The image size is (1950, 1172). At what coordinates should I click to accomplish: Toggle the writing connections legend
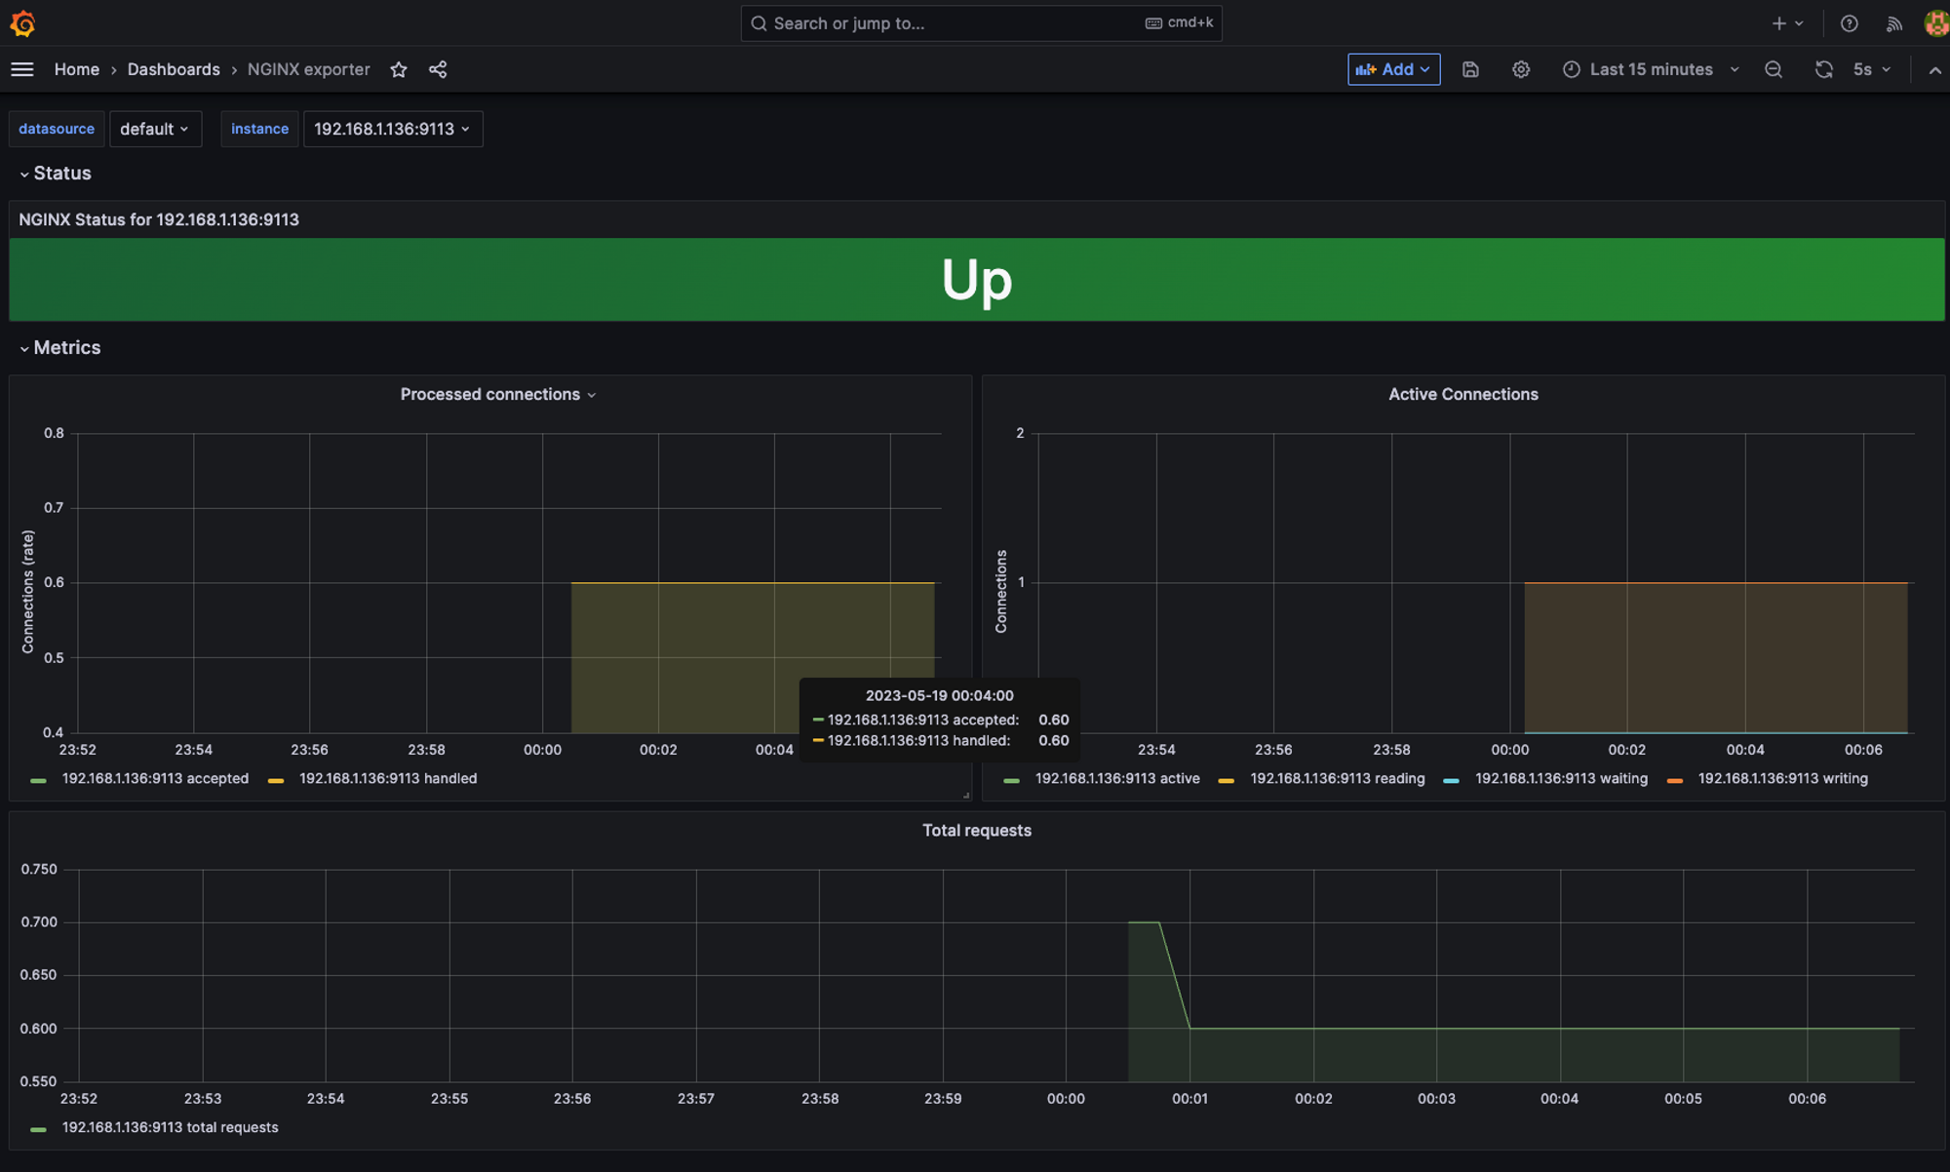point(1782,778)
